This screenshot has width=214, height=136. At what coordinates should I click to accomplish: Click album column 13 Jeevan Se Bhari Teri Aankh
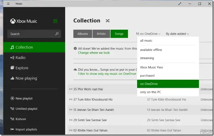pos(167,110)
